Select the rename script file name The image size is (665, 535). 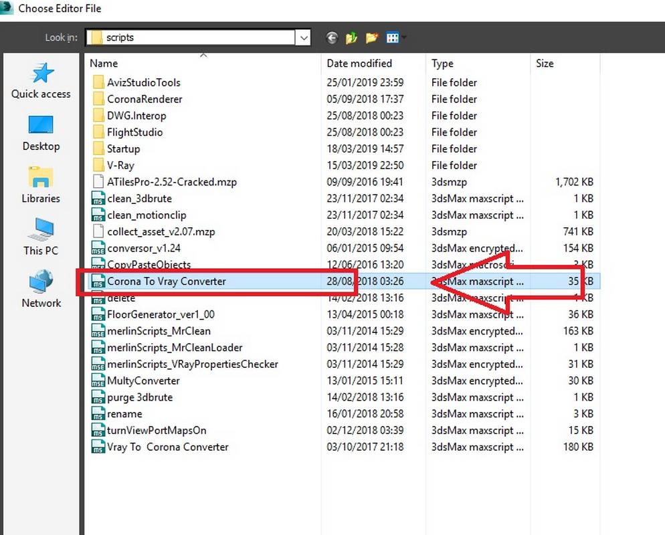(x=124, y=414)
